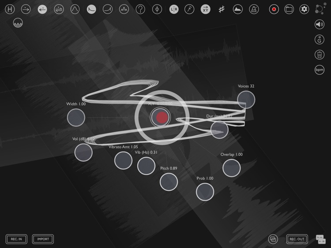
Task: Click the speaker volume icon
Action: coord(320,24)
